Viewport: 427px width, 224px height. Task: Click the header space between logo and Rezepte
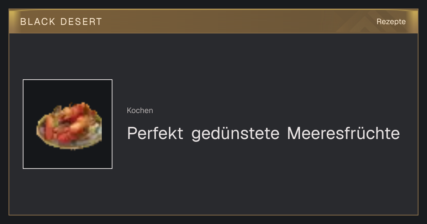238,21
